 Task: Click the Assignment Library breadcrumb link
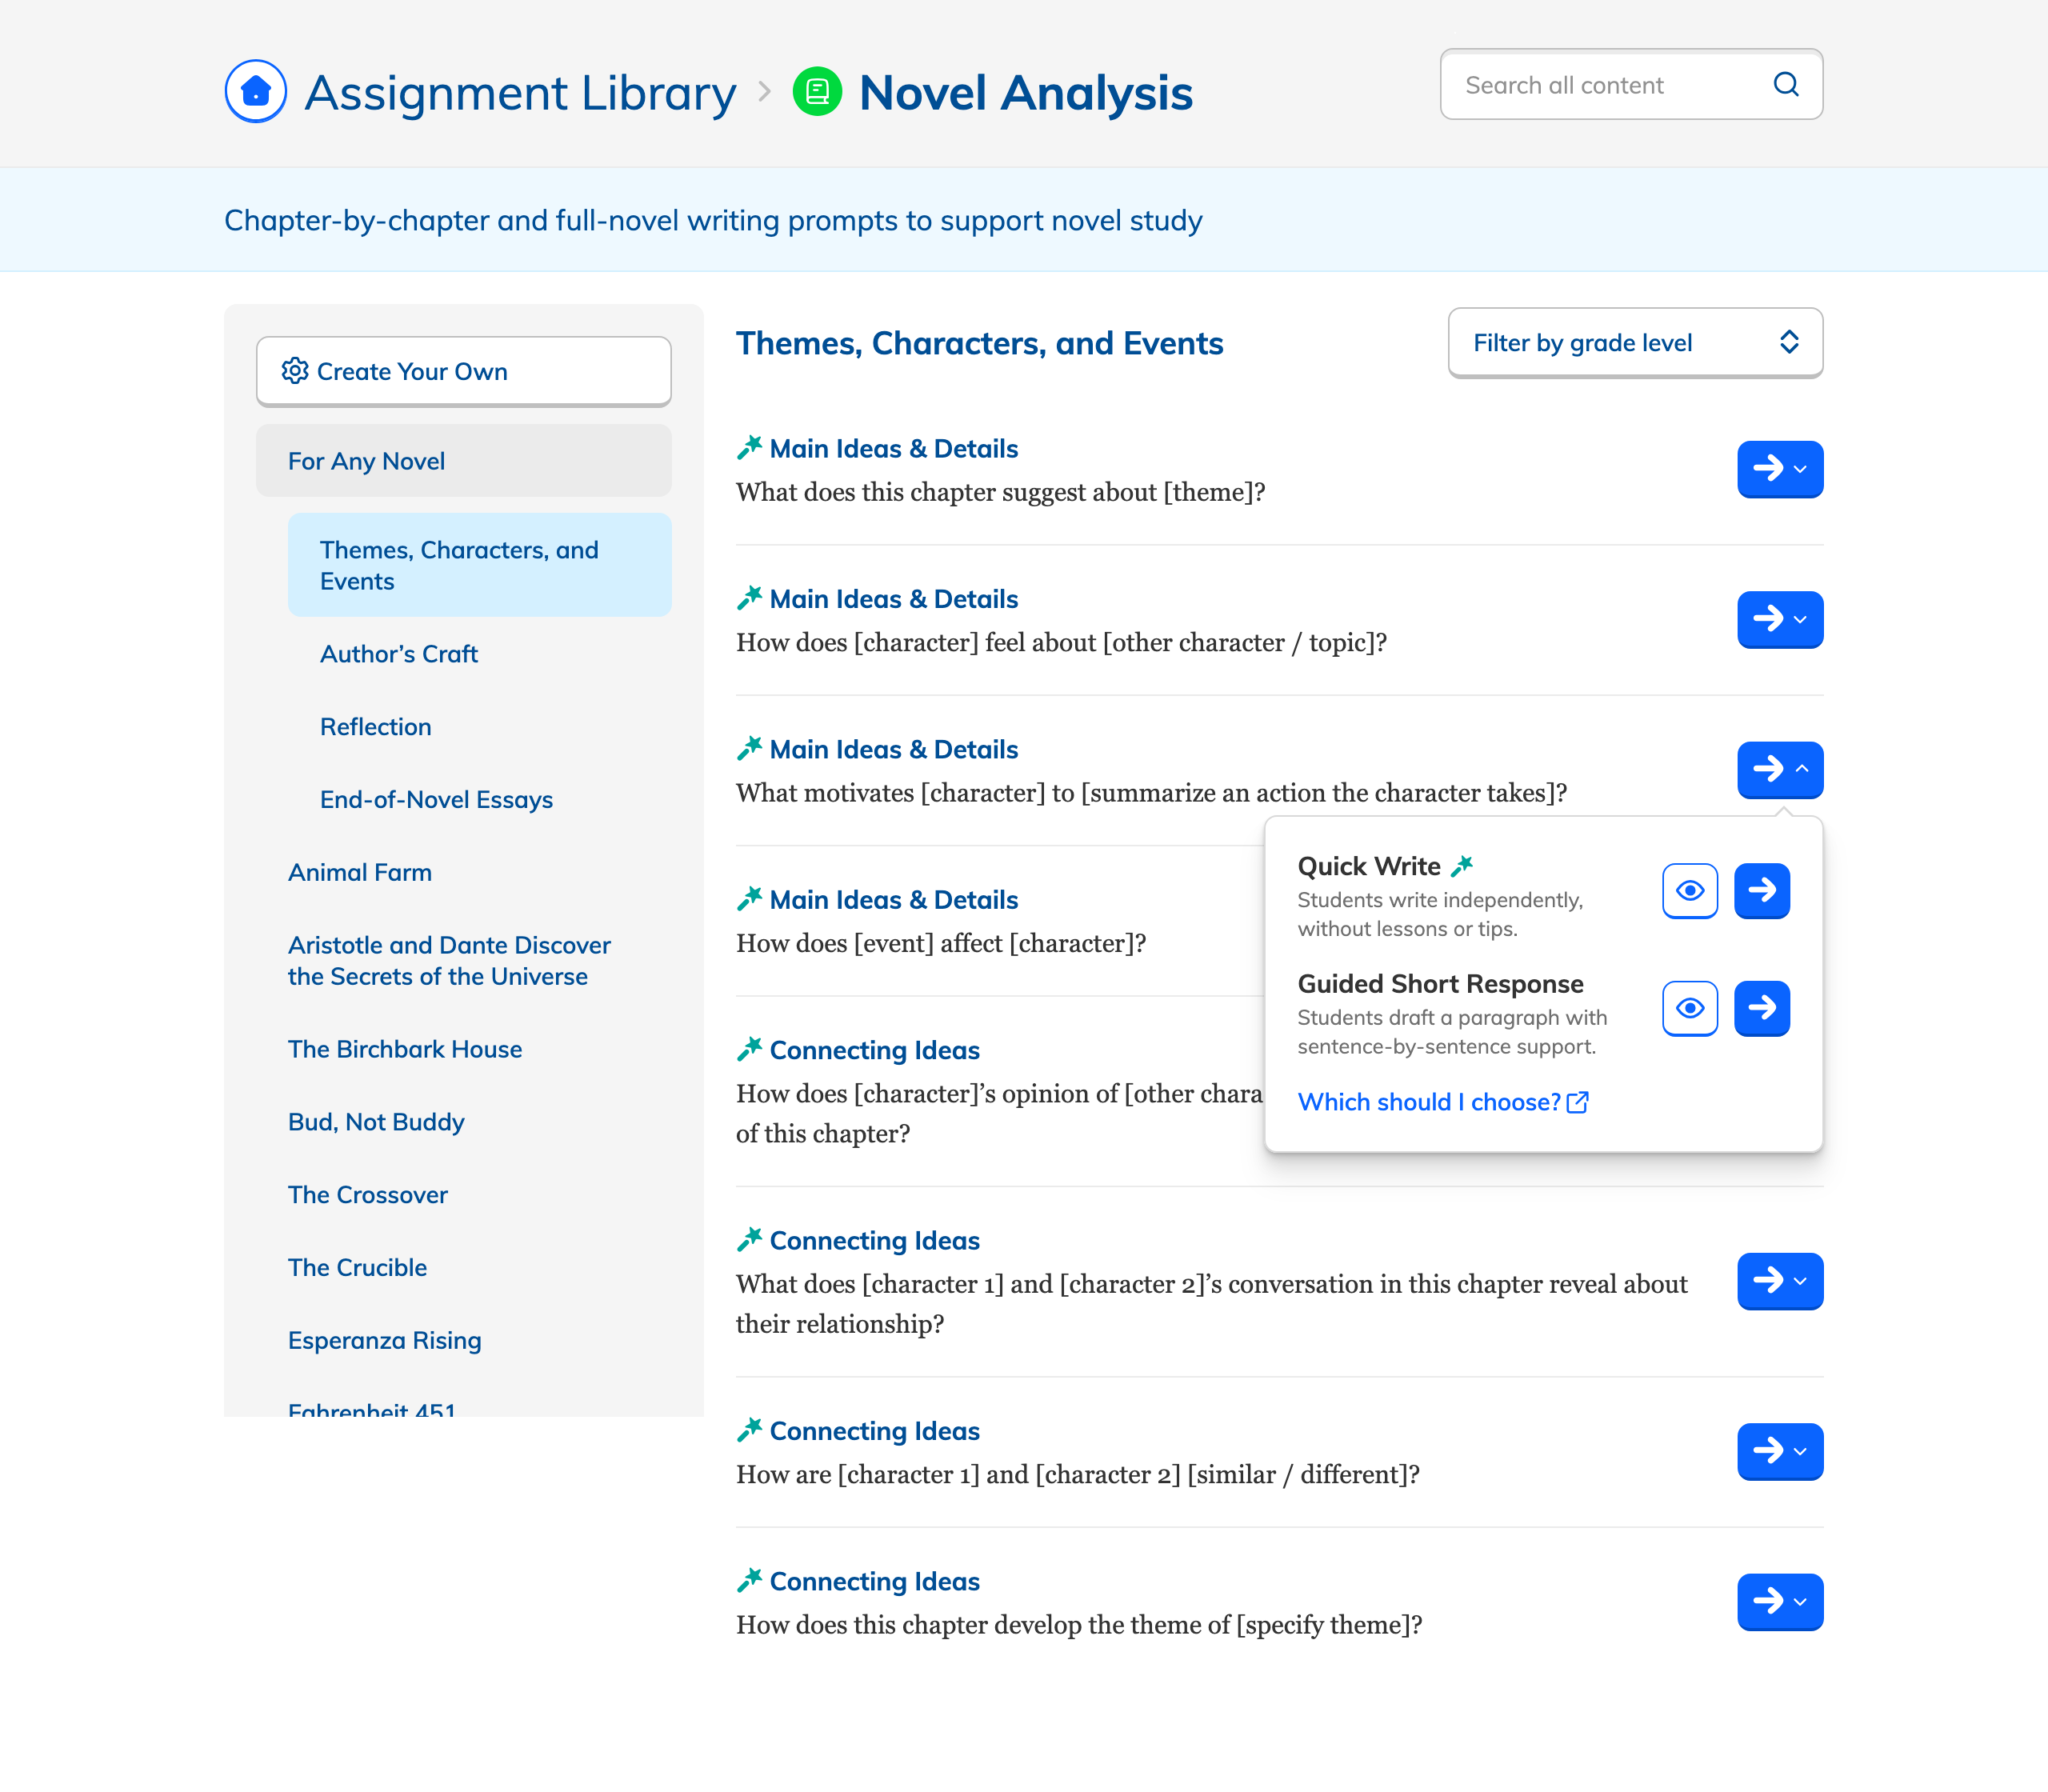point(520,93)
